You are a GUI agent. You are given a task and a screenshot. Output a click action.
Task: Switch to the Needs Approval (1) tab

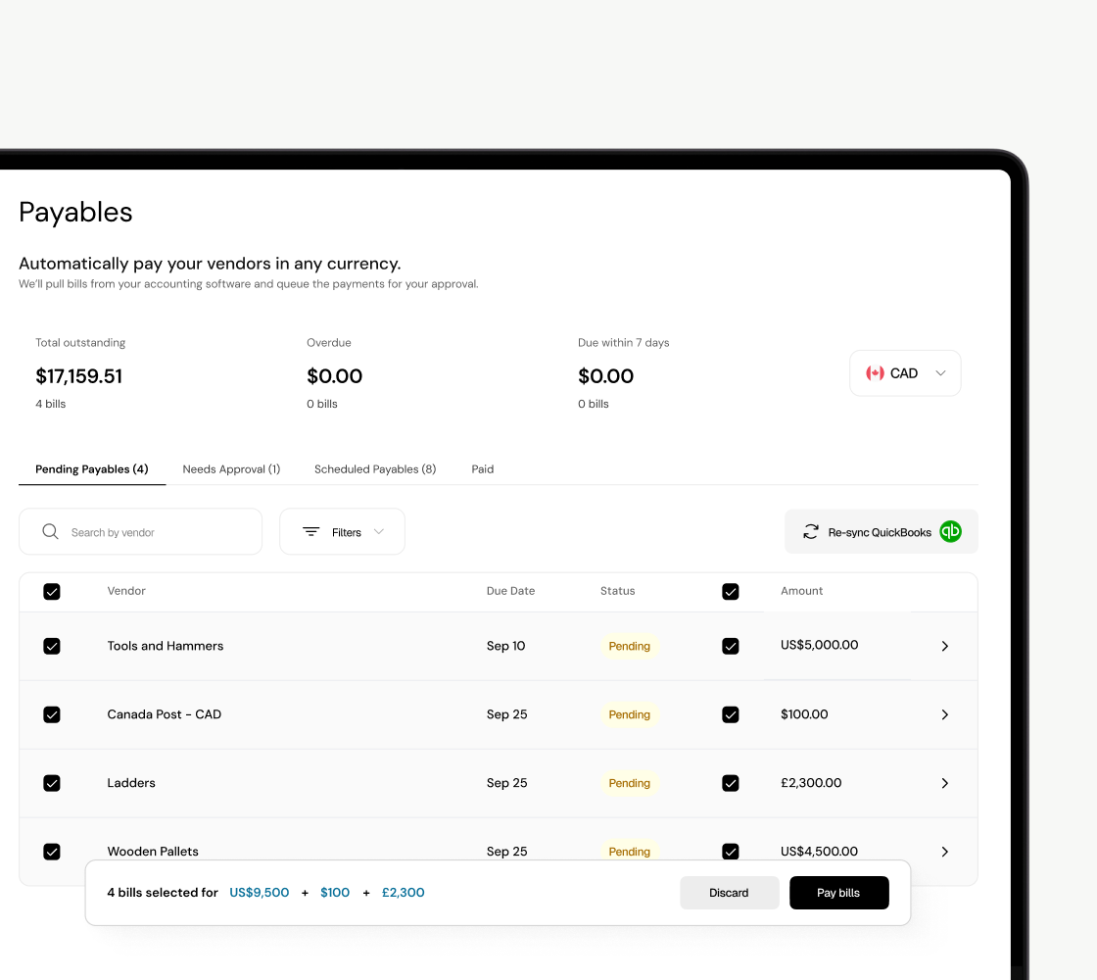[x=231, y=469]
